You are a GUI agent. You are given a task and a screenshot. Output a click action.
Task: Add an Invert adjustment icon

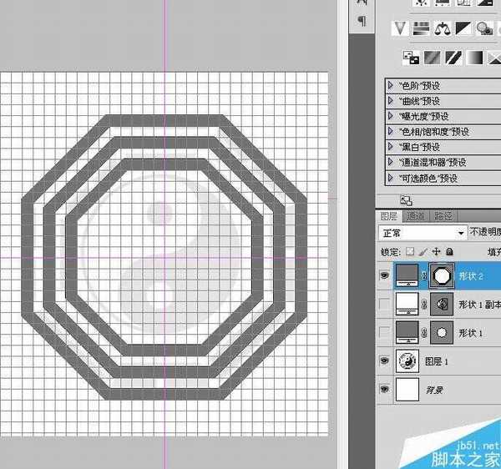point(411,58)
